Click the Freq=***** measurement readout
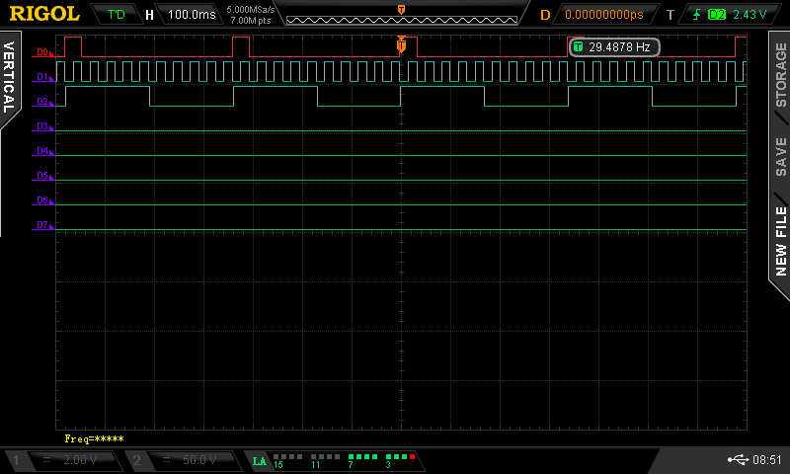This screenshot has width=790, height=474. tap(94, 438)
